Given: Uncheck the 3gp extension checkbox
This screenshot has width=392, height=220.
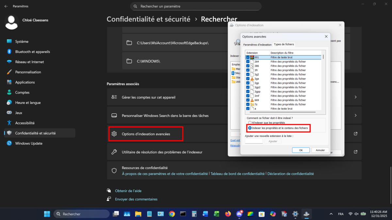Looking at the screenshot, I should click(248, 83).
